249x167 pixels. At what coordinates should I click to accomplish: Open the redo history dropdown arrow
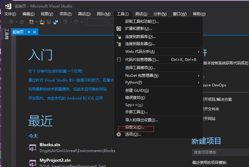click(x=82, y=22)
